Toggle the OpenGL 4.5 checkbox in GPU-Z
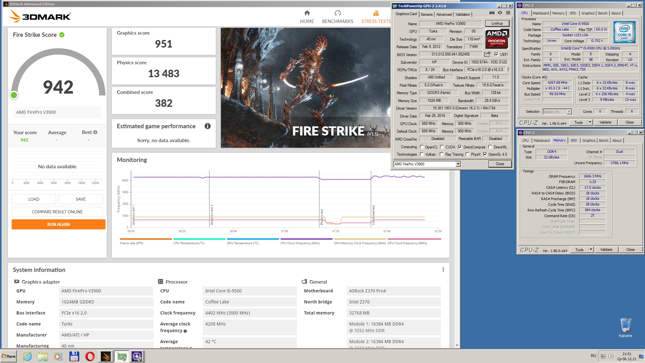The width and height of the screenshot is (645, 363). click(485, 154)
